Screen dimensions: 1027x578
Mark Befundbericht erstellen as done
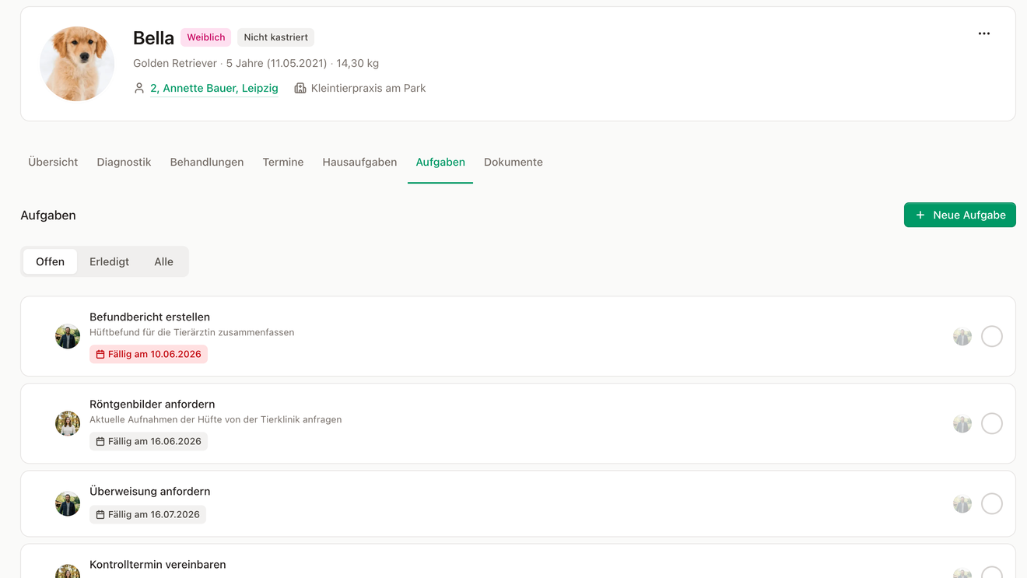pos(992,336)
